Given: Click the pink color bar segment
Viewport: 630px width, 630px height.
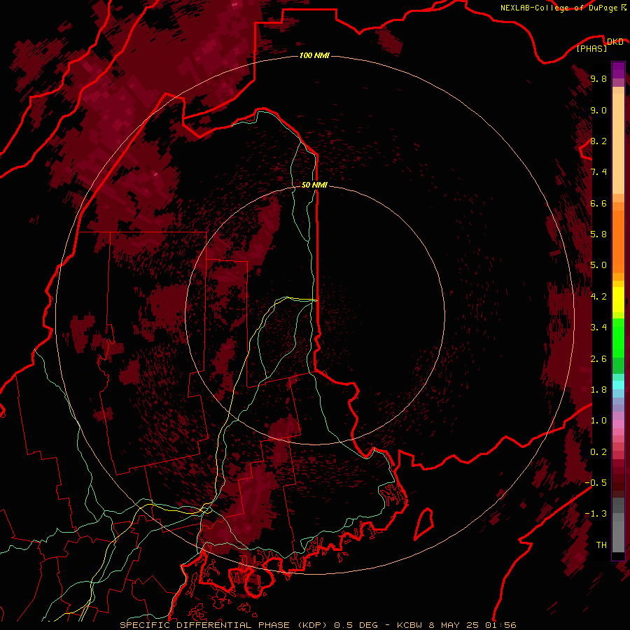Looking at the screenshot, I should click(618, 424).
